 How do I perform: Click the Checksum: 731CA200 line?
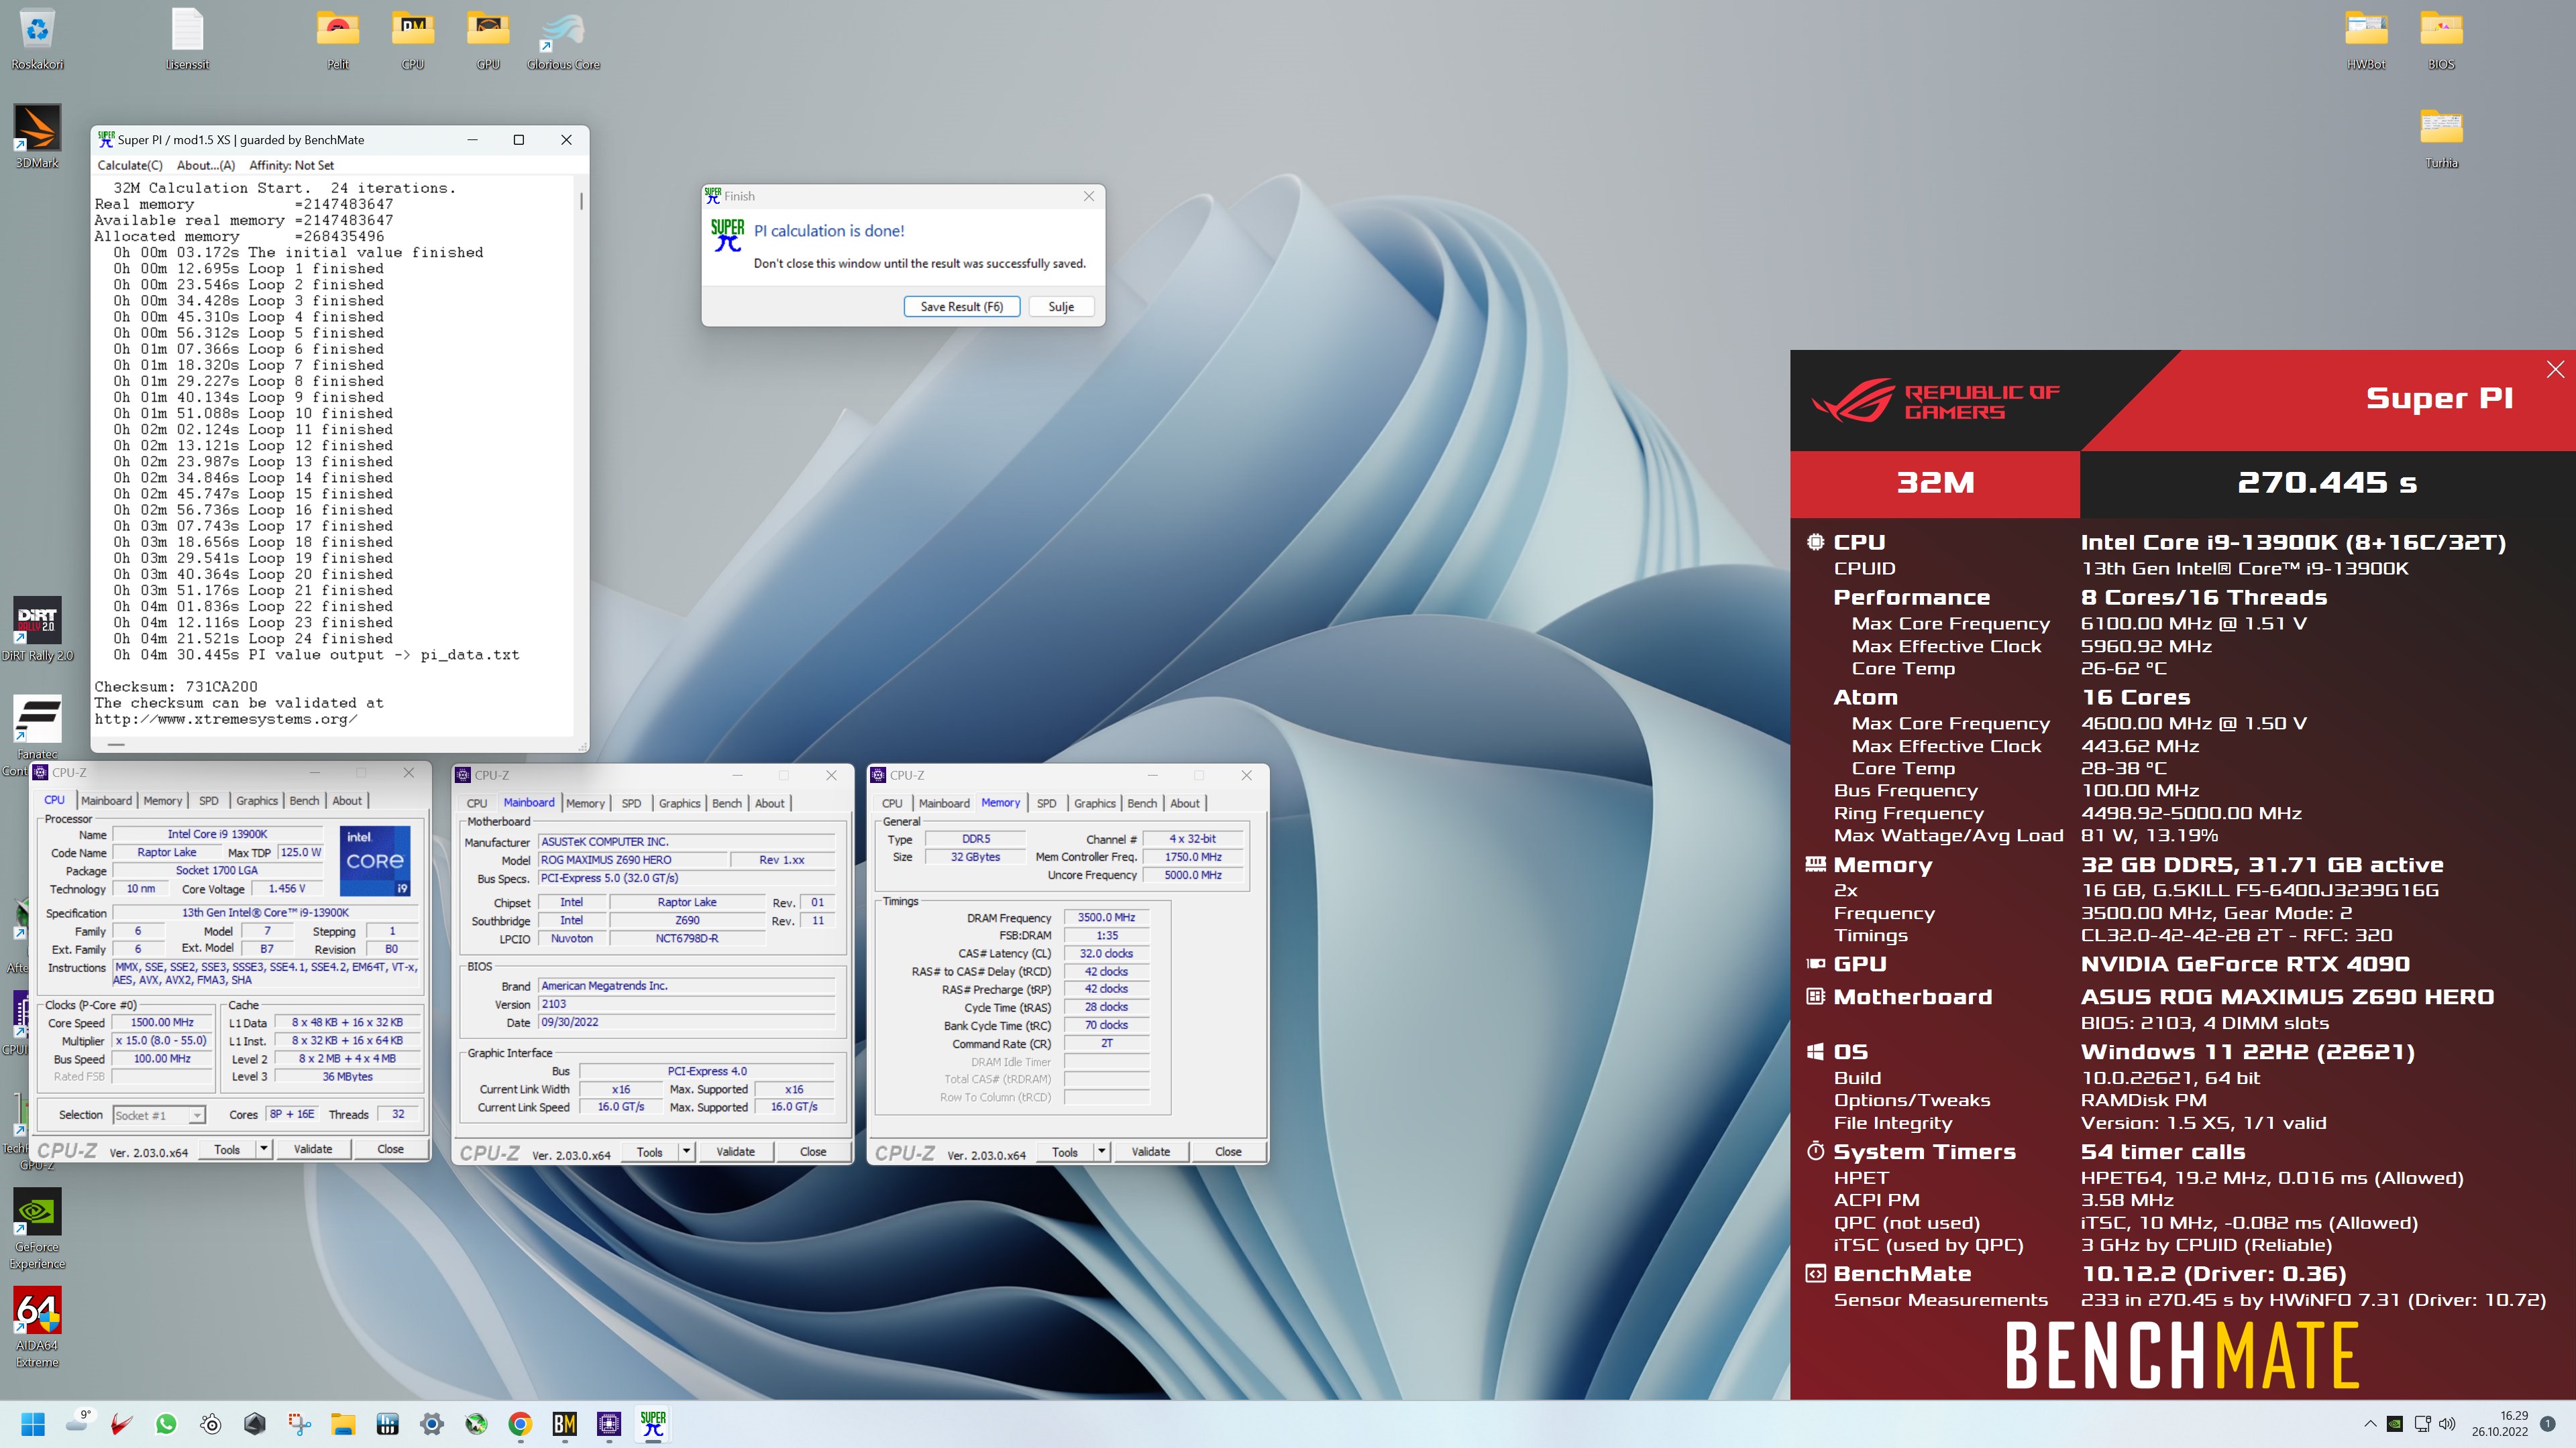(x=176, y=686)
